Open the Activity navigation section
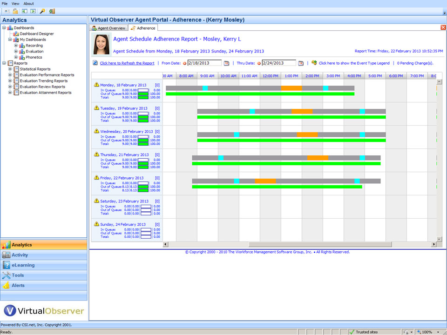Image resolution: width=447 pixels, height=335 pixels. 44,255
